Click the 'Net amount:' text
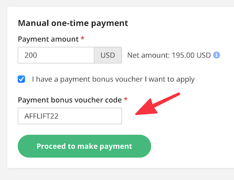The height and width of the screenshot is (180, 234). (148, 55)
